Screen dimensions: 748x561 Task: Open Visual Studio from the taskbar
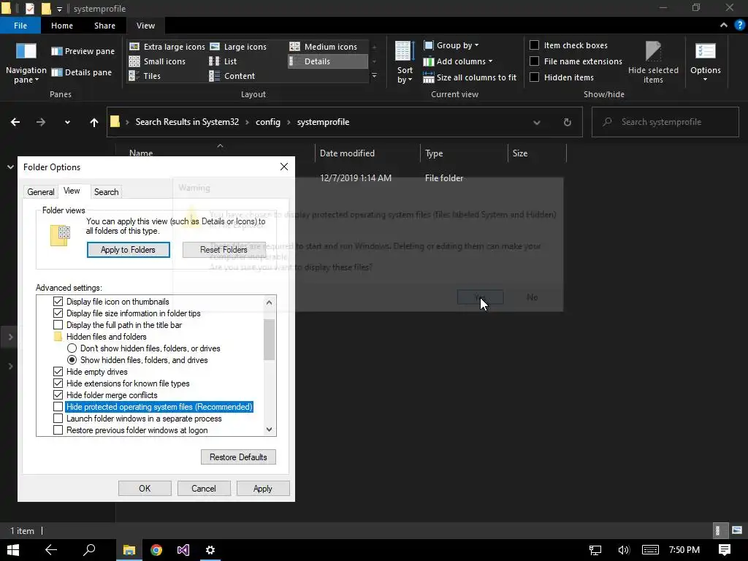coord(183,550)
